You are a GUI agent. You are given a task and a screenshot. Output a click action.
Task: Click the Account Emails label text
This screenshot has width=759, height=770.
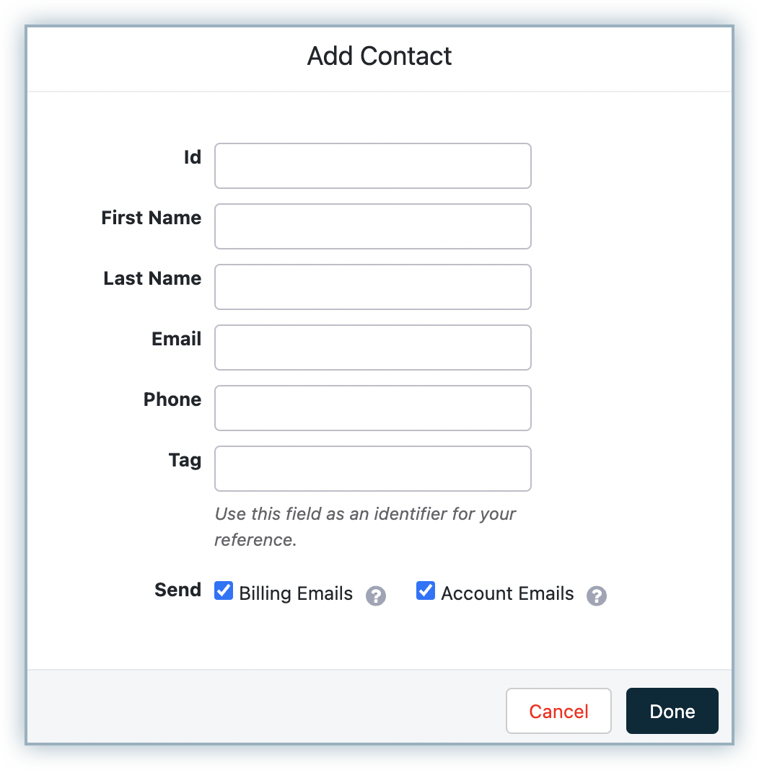[x=507, y=593]
